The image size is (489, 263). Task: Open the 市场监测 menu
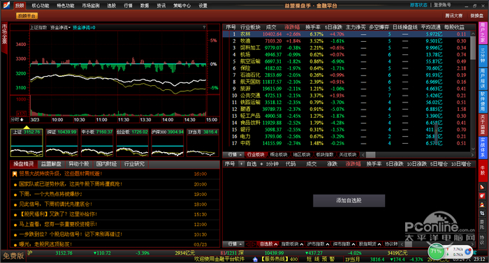(x=91, y=6)
